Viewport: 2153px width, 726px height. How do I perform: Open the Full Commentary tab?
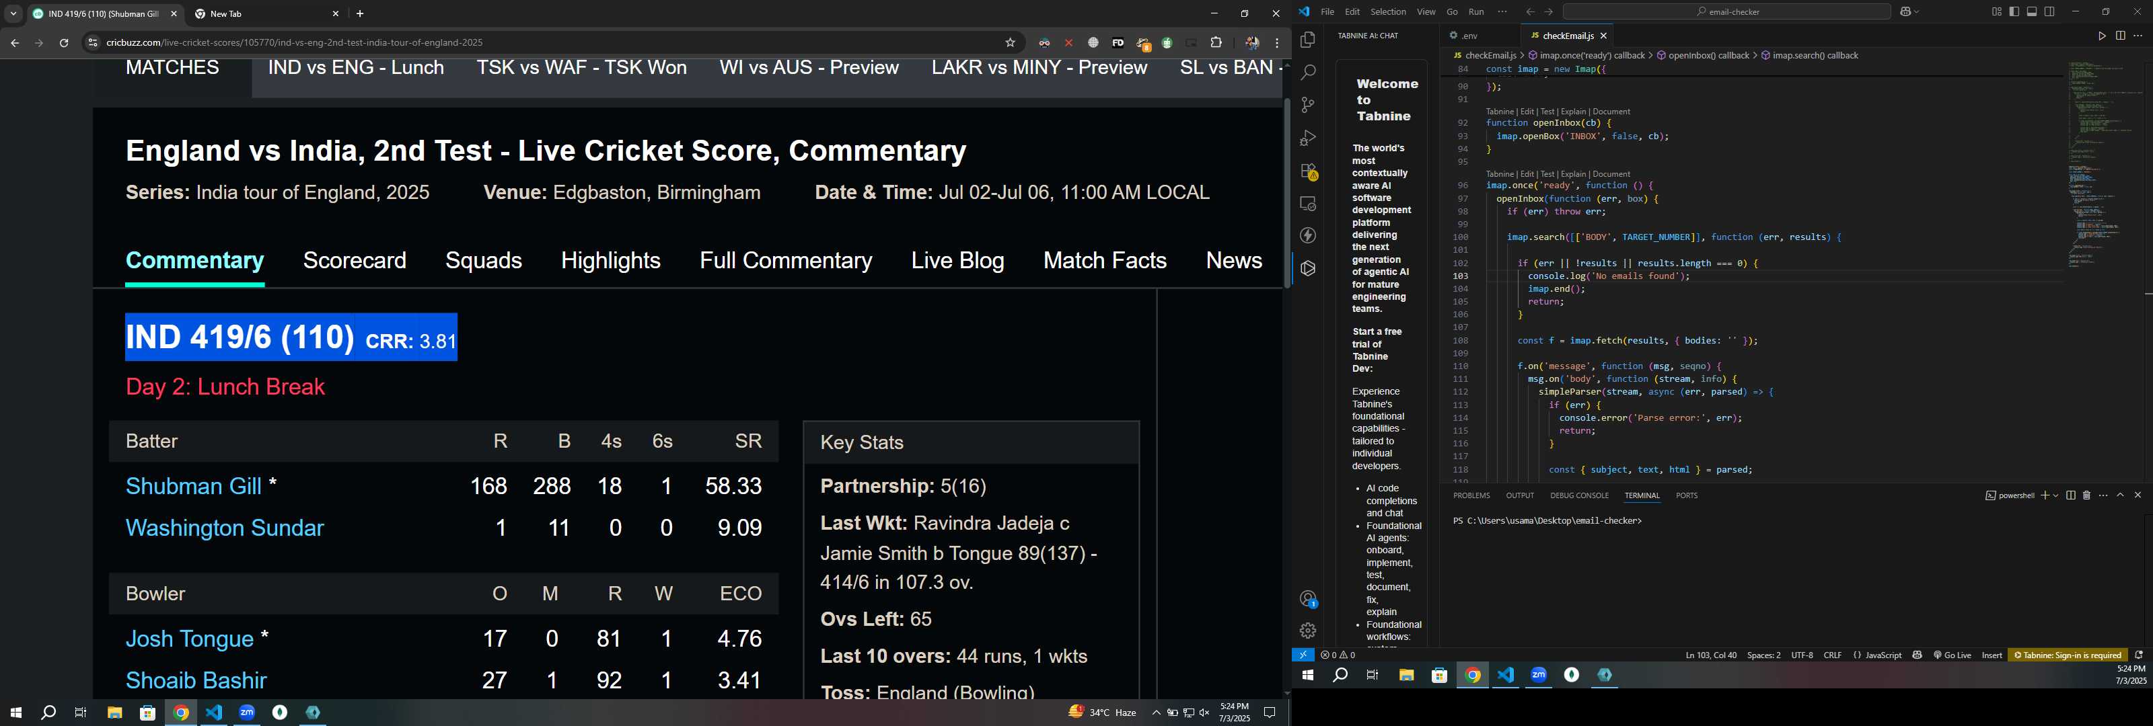click(786, 261)
